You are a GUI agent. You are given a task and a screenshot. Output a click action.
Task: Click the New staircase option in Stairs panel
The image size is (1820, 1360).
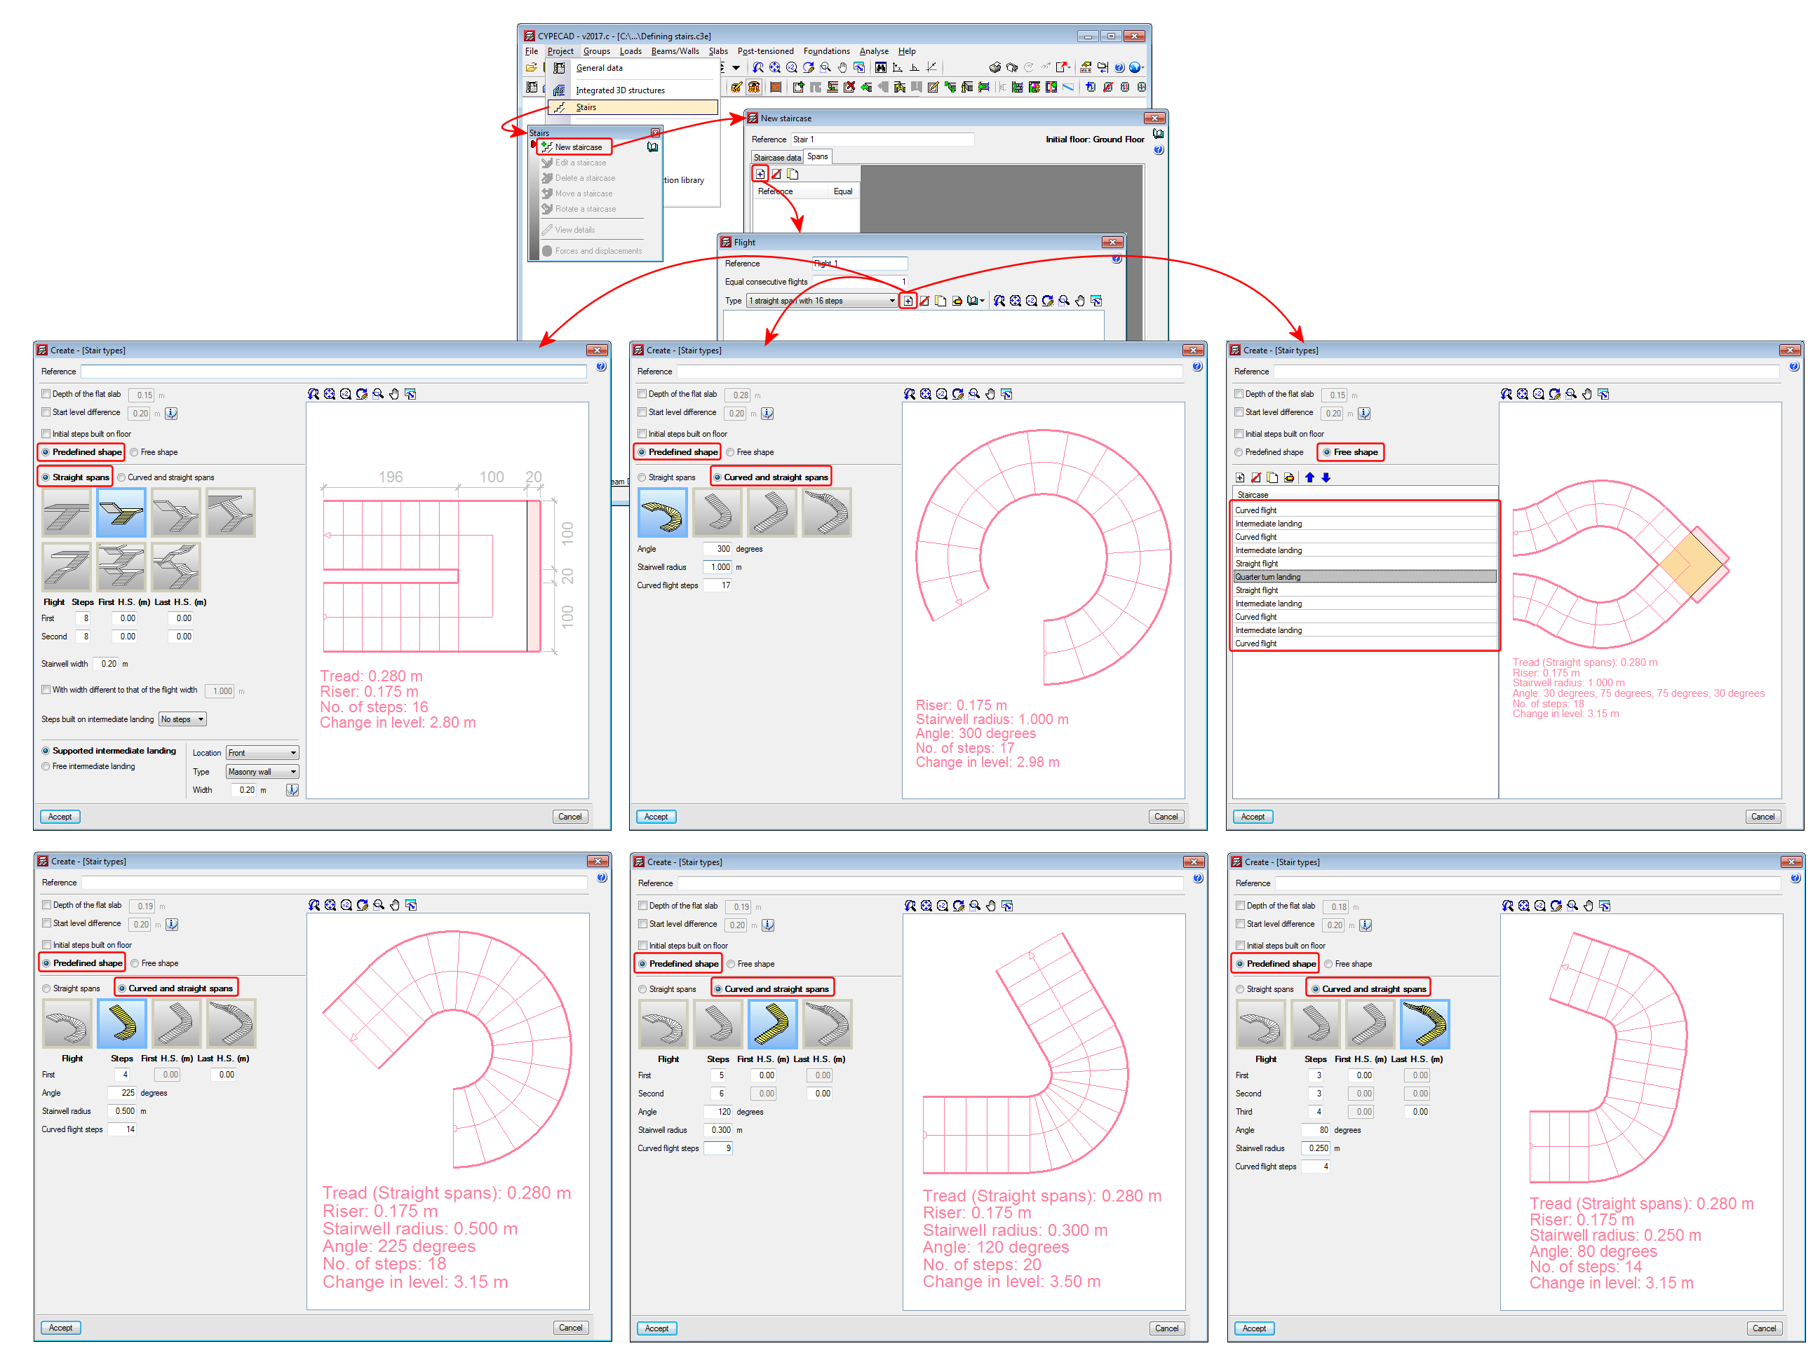click(577, 147)
